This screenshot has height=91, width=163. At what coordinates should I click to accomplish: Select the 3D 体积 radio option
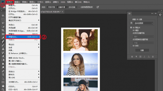click(x=131, y=46)
